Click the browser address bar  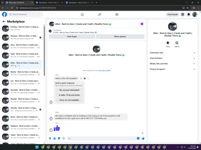(99, 8)
